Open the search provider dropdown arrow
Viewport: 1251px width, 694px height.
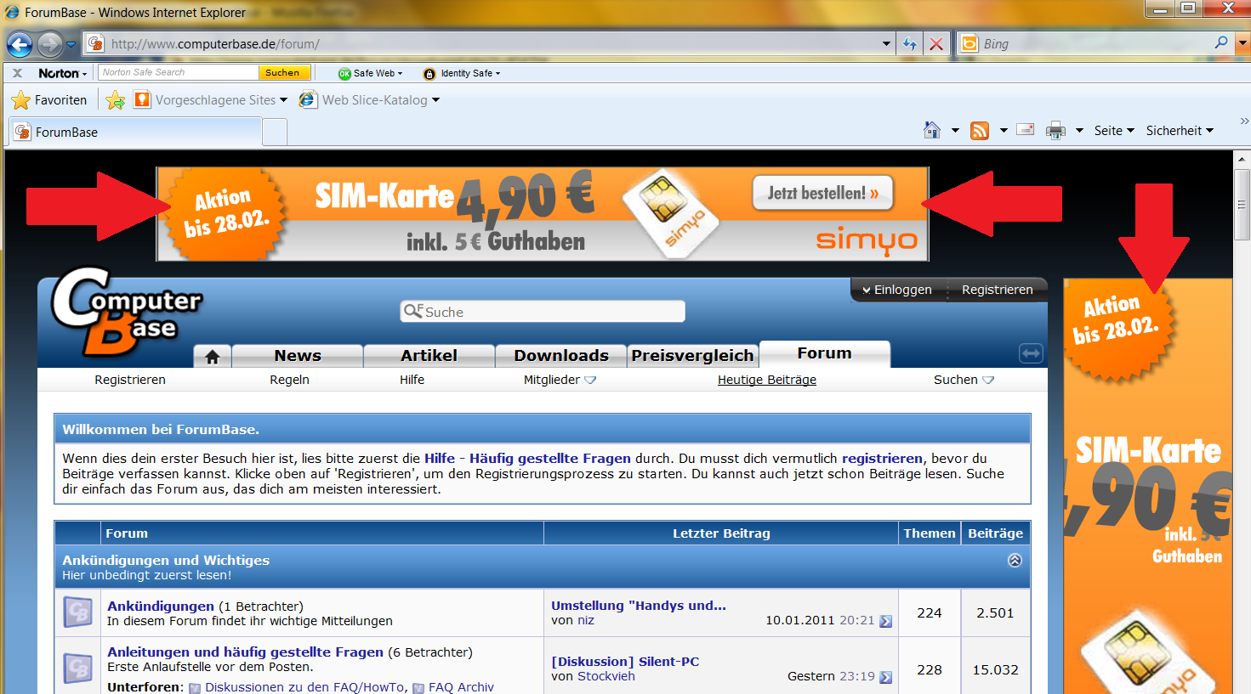(x=1242, y=43)
